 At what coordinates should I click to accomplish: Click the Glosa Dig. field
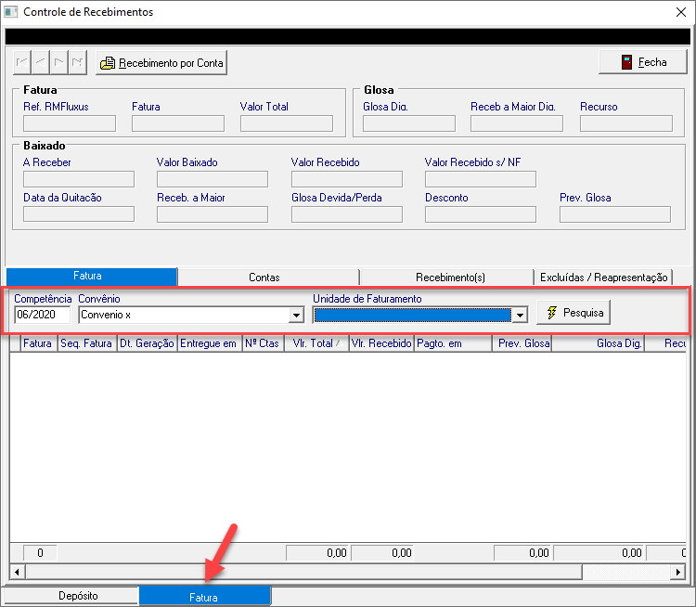[x=409, y=123]
